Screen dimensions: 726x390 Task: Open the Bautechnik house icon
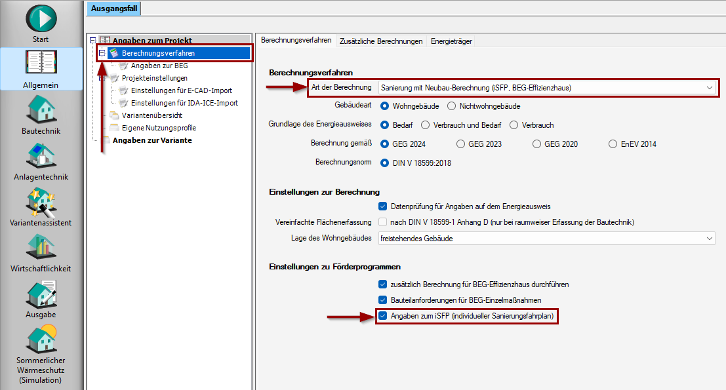tap(41, 109)
